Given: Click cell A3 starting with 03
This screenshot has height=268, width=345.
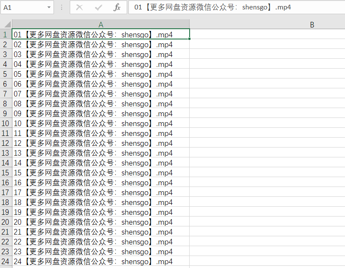Looking at the screenshot, I should pyautogui.click(x=101, y=54).
